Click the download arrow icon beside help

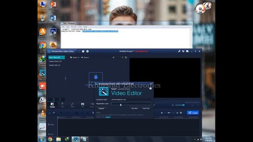click(x=87, y=51)
